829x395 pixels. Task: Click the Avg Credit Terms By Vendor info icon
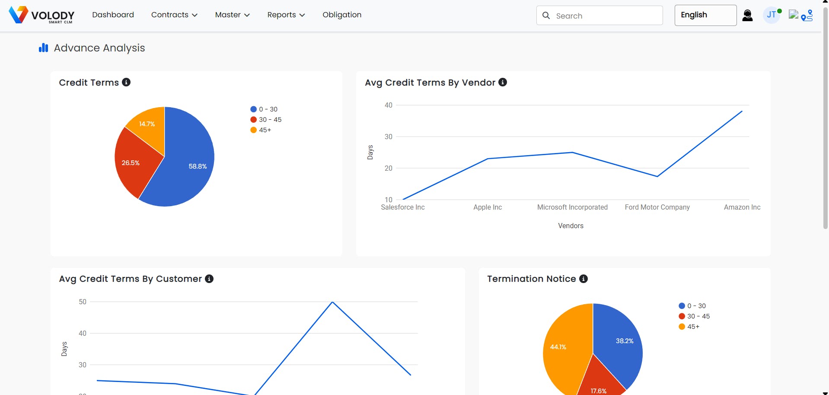[x=503, y=82]
